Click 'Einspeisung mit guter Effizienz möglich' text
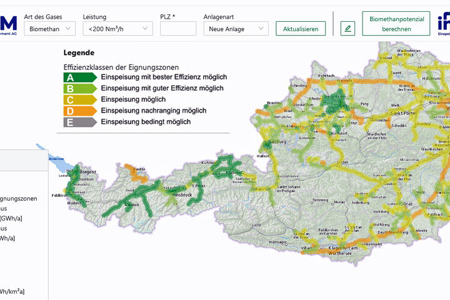 click(162, 88)
